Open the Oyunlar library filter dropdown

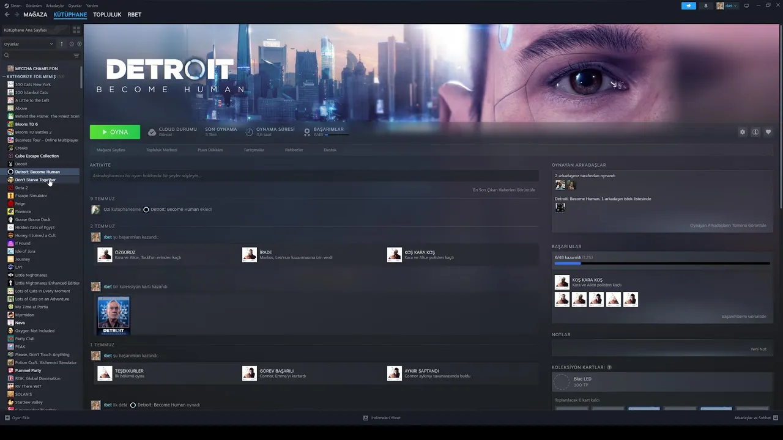[29, 44]
